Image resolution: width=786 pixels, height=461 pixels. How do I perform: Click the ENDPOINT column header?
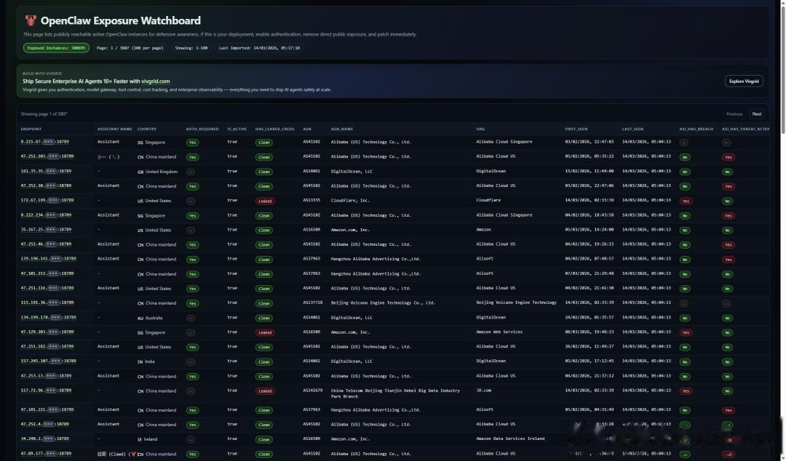[31, 129]
